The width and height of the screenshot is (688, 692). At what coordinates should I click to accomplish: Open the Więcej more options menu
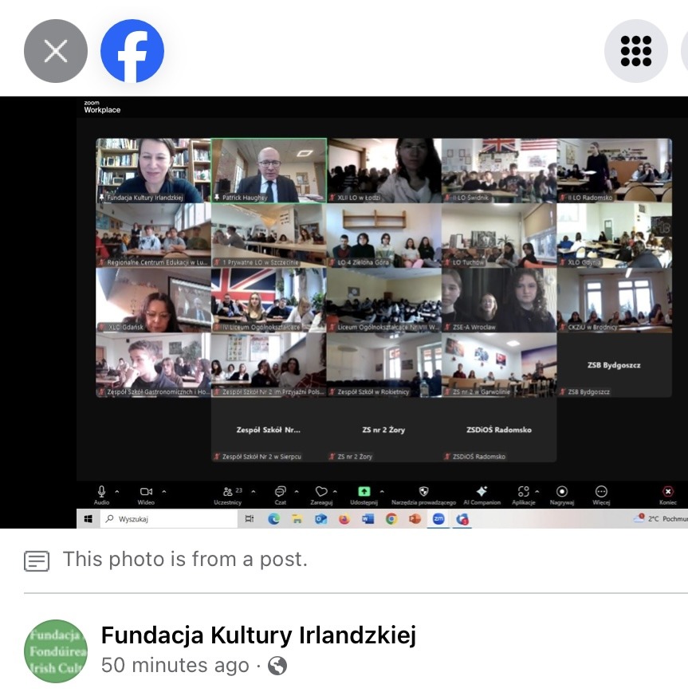coord(602,493)
